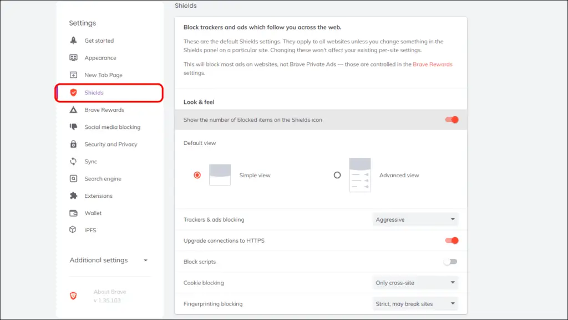Follow the Brave Rewards link in description
568x320 pixels.
(433, 64)
